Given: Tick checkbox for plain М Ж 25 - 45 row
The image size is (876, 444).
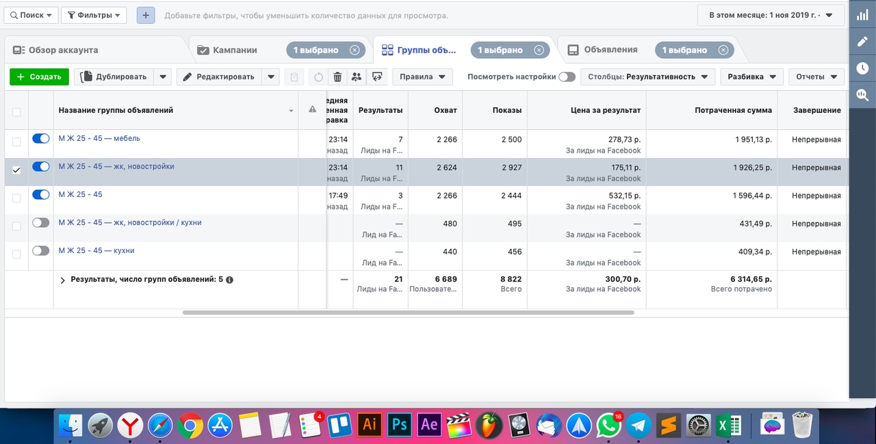Looking at the screenshot, I should [16, 198].
